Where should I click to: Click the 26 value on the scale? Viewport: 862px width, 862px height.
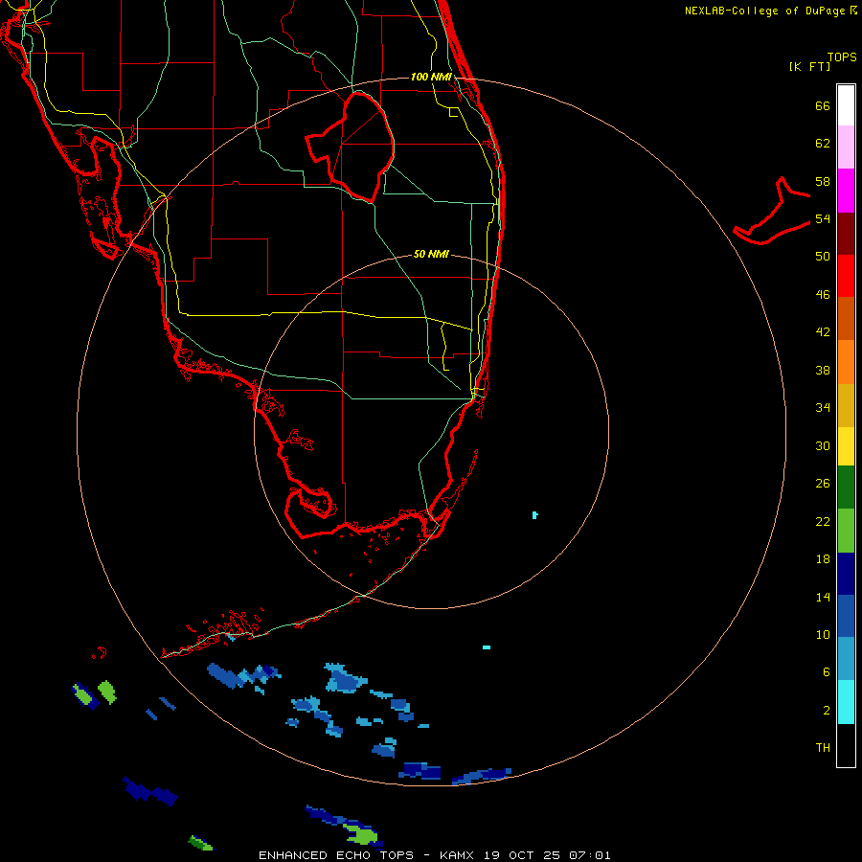(x=823, y=484)
